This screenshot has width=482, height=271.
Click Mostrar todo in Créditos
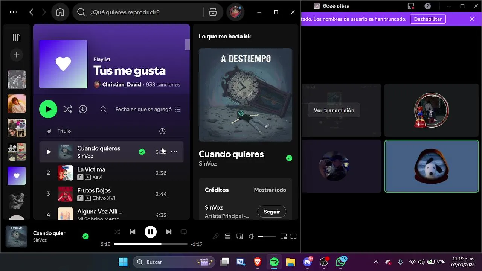pyautogui.click(x=270, y=190)
